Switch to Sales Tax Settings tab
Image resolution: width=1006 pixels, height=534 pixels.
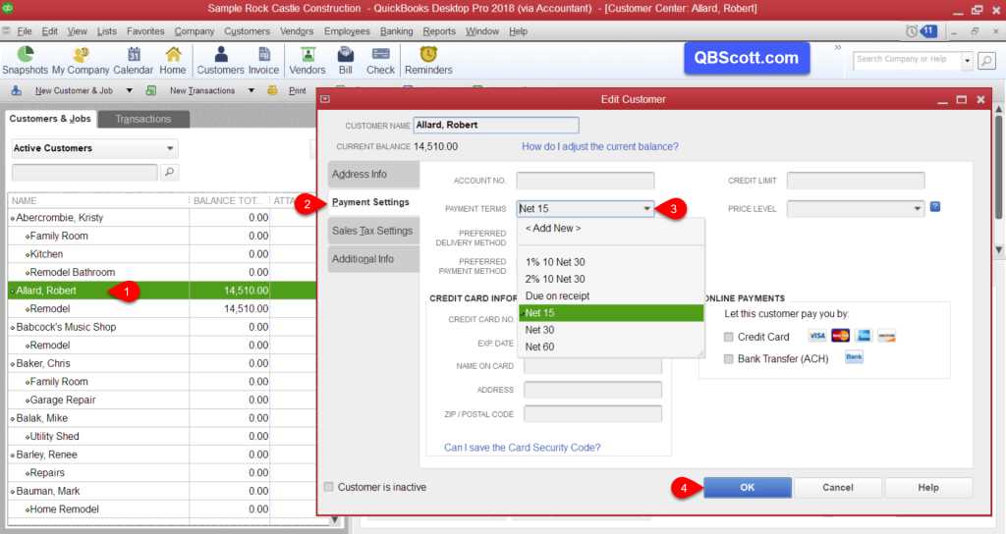click(x=373, y=230)
